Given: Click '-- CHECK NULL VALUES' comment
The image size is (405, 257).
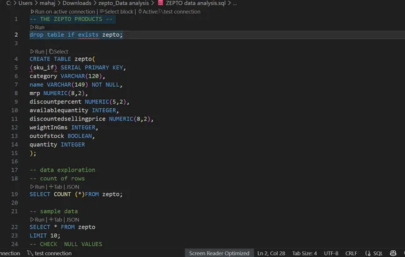Looking at the screenshot, I should [65, 244].
